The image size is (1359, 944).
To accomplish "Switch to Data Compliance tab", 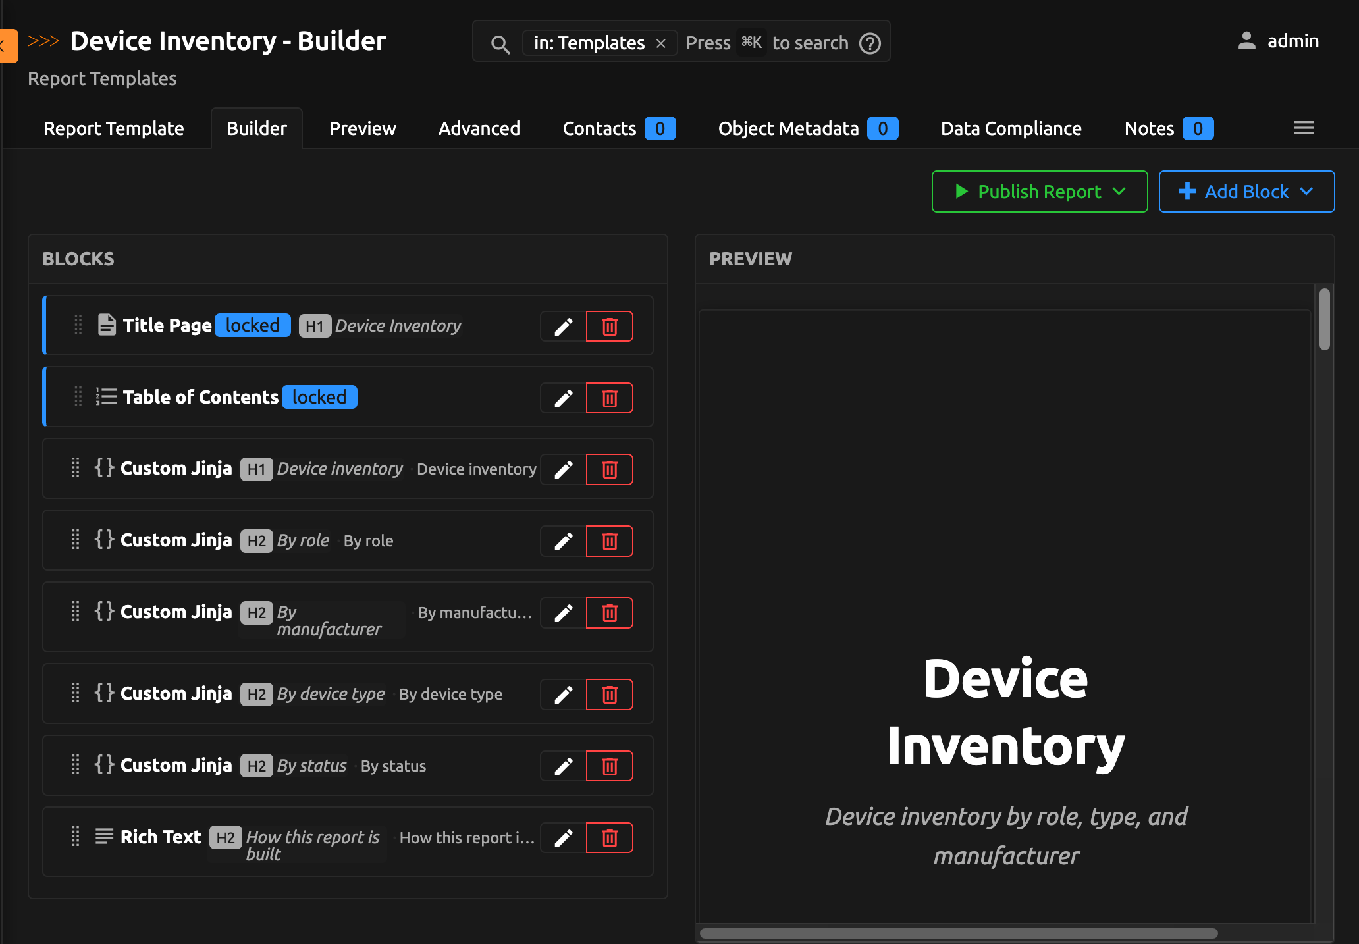I will [x=1011, y=128].
